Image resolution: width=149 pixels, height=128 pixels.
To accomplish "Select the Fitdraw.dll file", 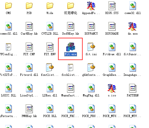I will pyautogui.click(x=112, y=47).
